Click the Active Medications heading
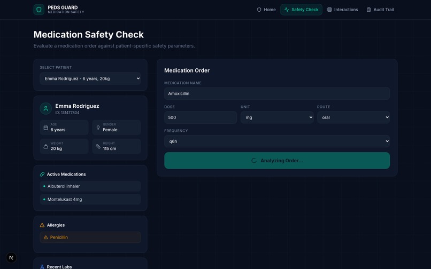 [66, 175]
